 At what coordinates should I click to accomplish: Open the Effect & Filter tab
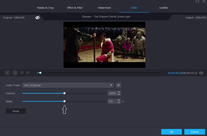tap(75, 8)
